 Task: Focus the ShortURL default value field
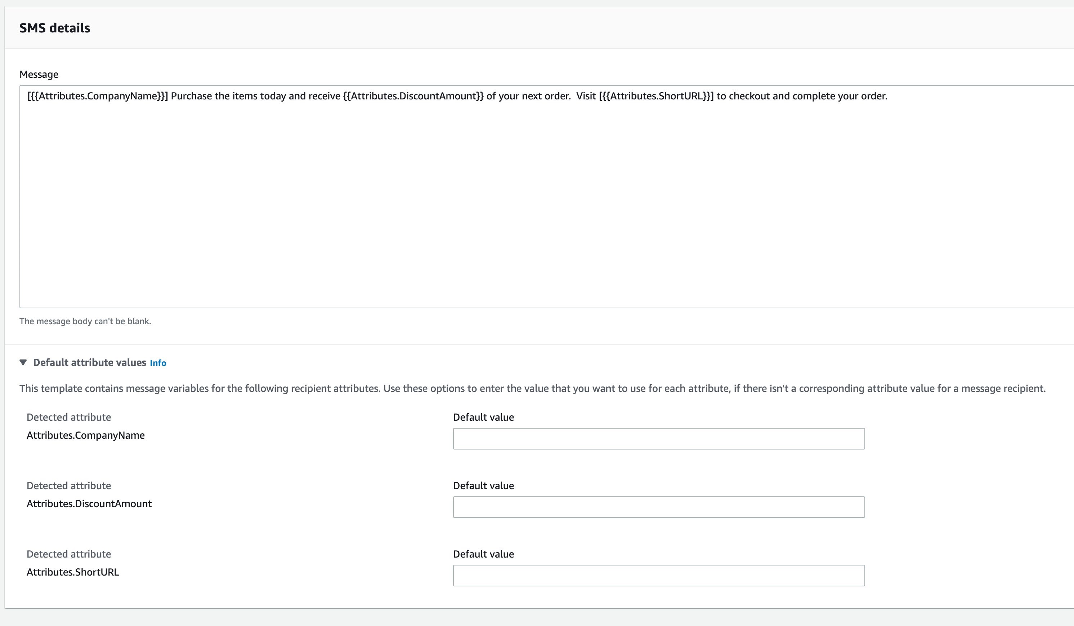pyautogui.click(x=658, y=575)
